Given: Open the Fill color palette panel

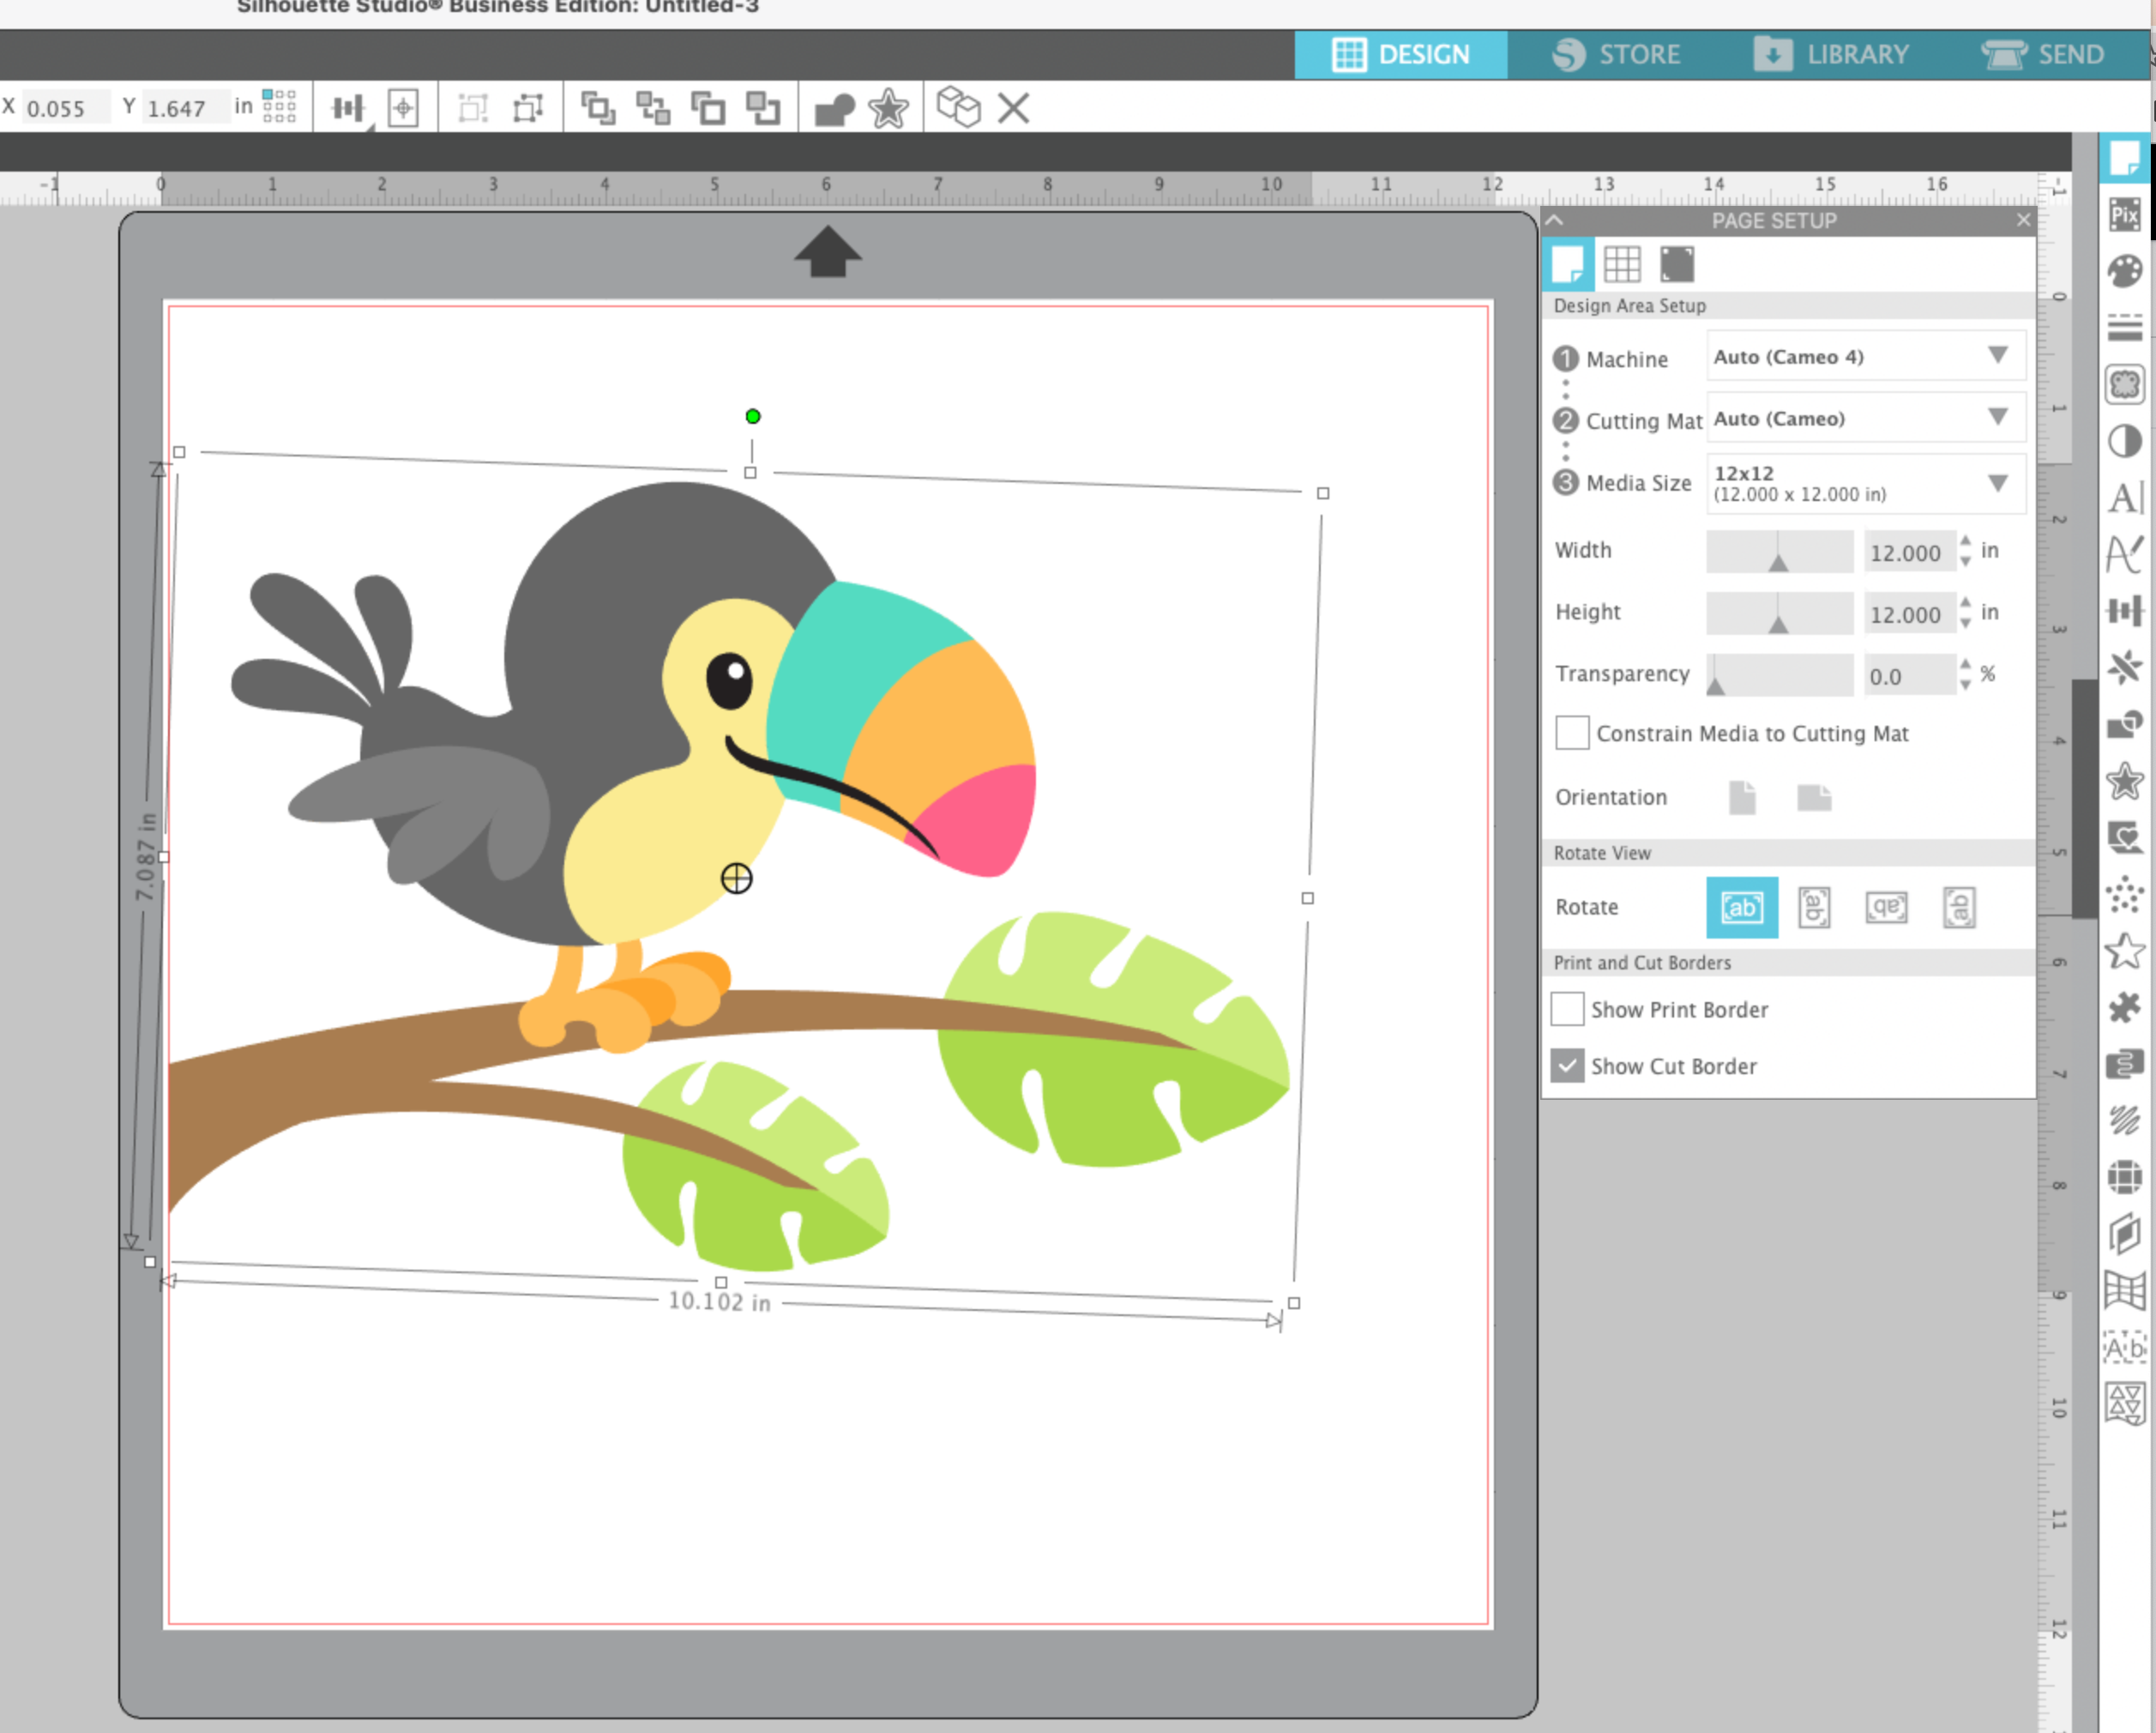Looking at the screenshot, I should point(2124,271).
